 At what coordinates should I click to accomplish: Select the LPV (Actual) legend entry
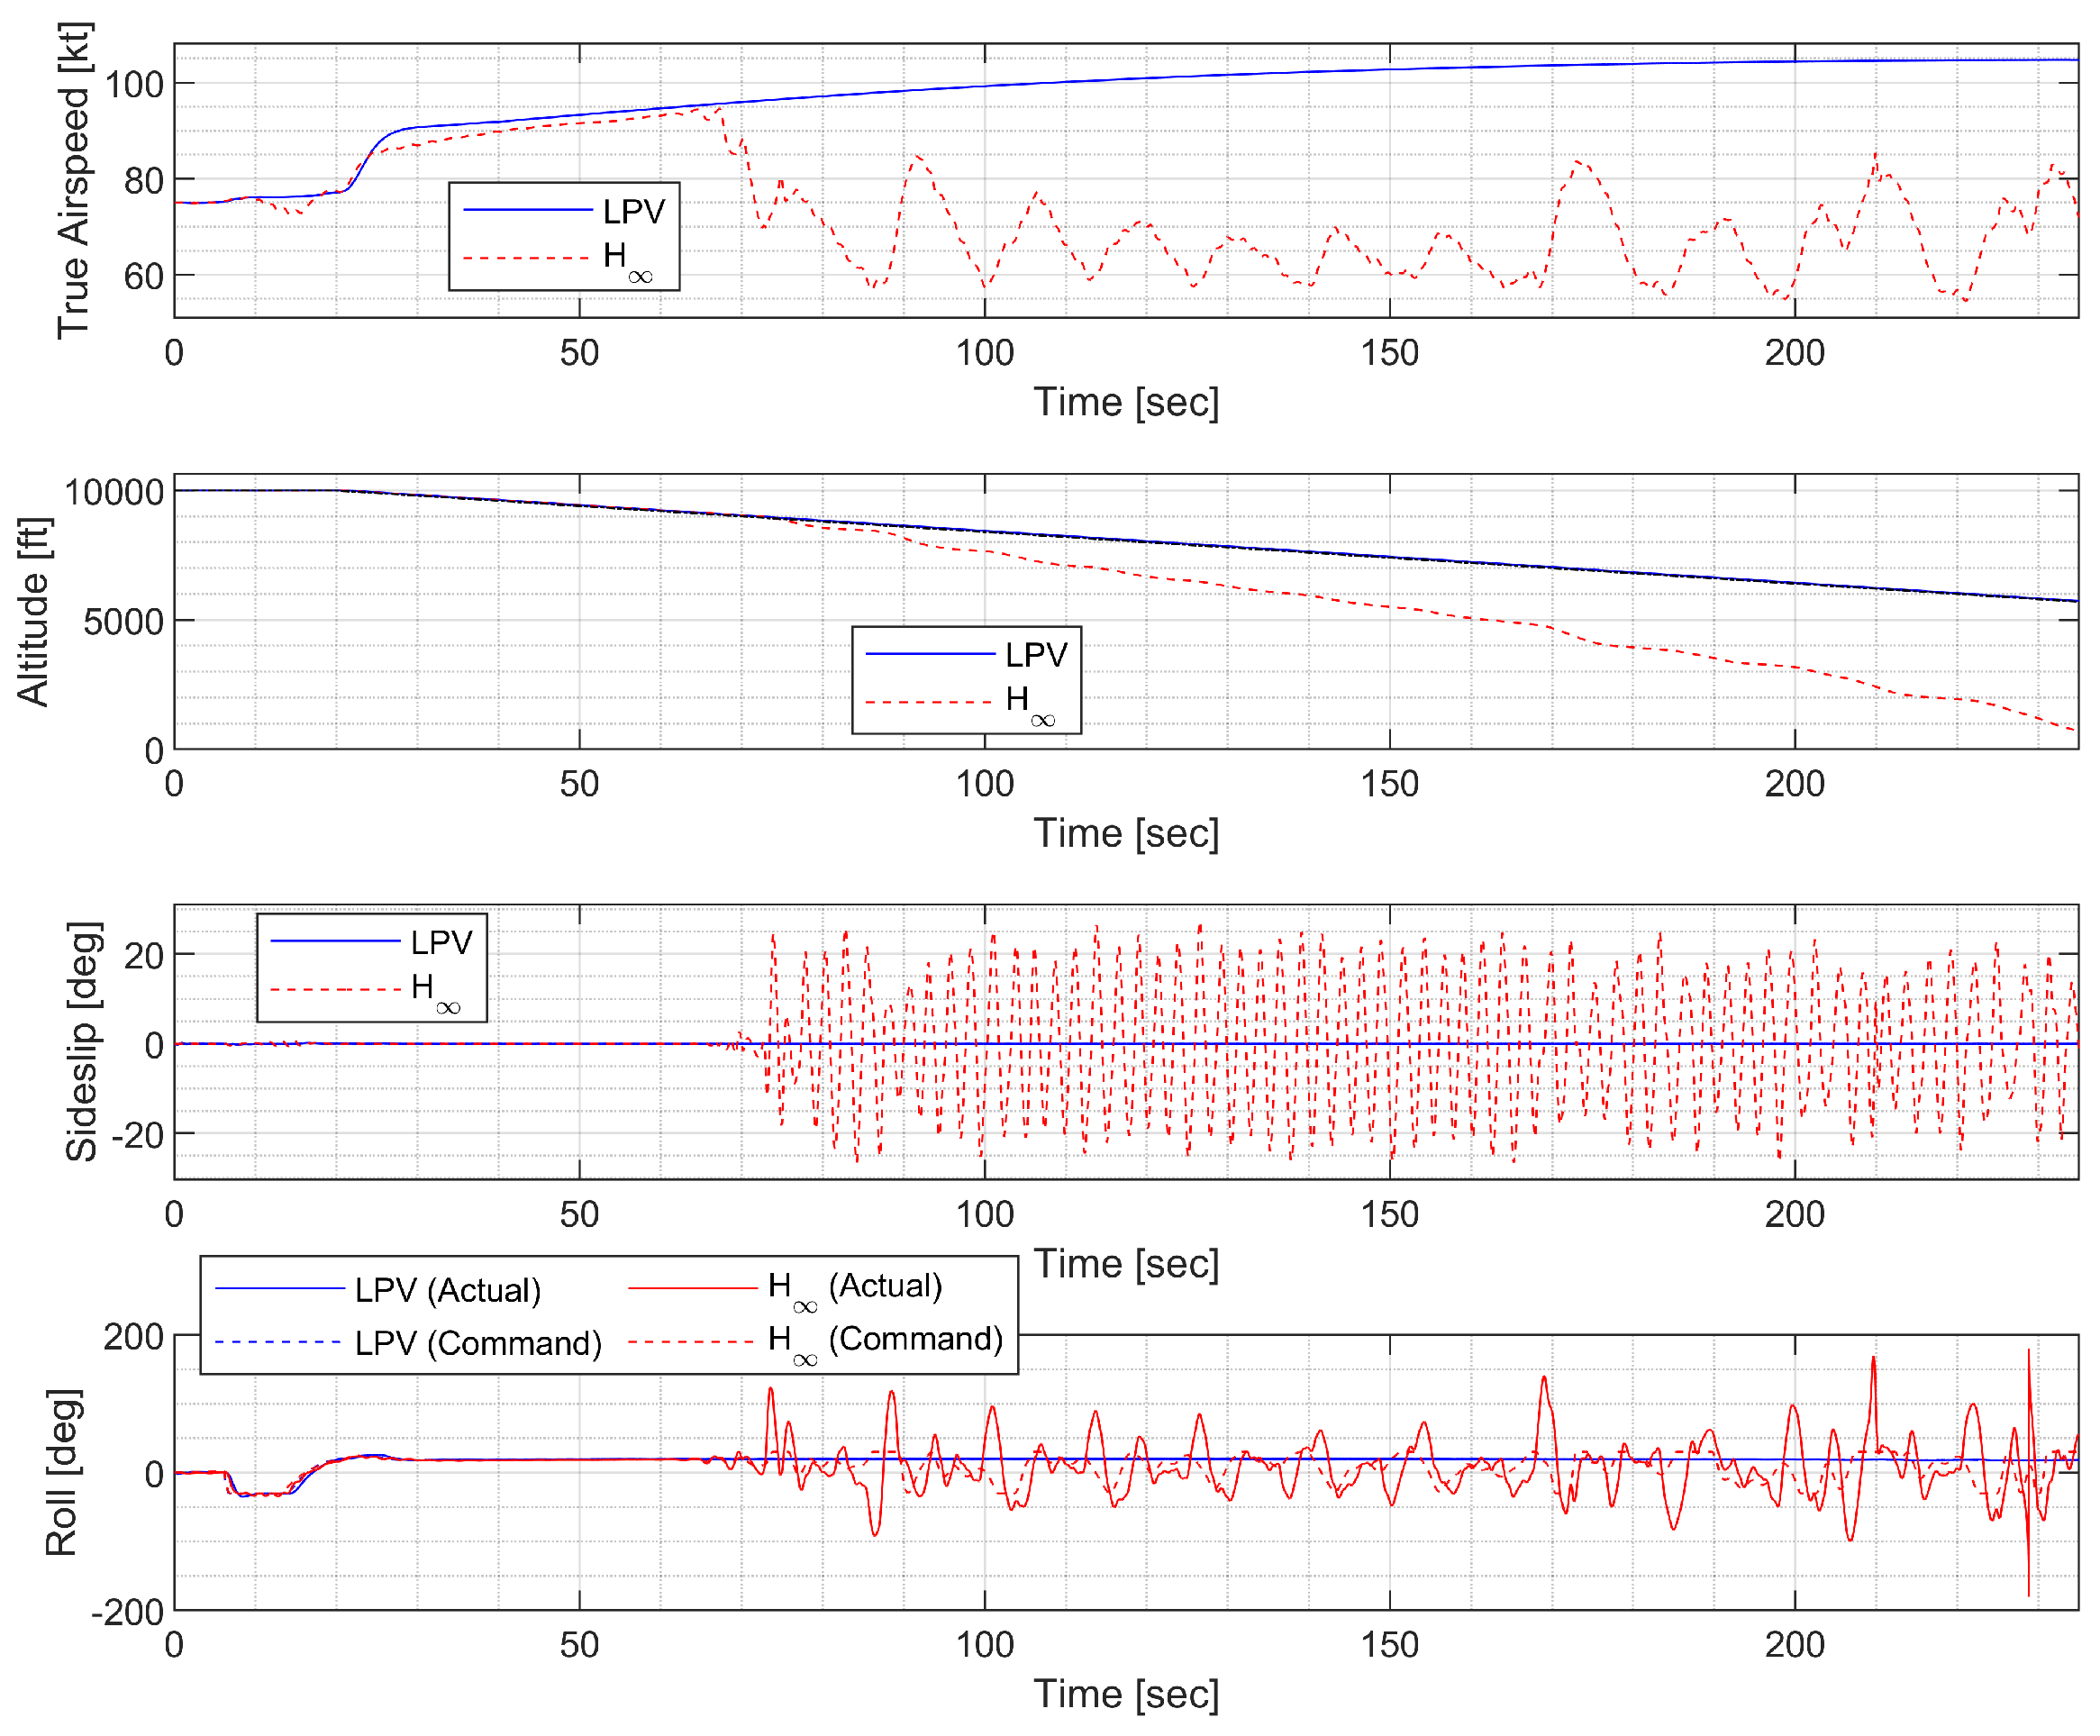(x=447, y=1290)
